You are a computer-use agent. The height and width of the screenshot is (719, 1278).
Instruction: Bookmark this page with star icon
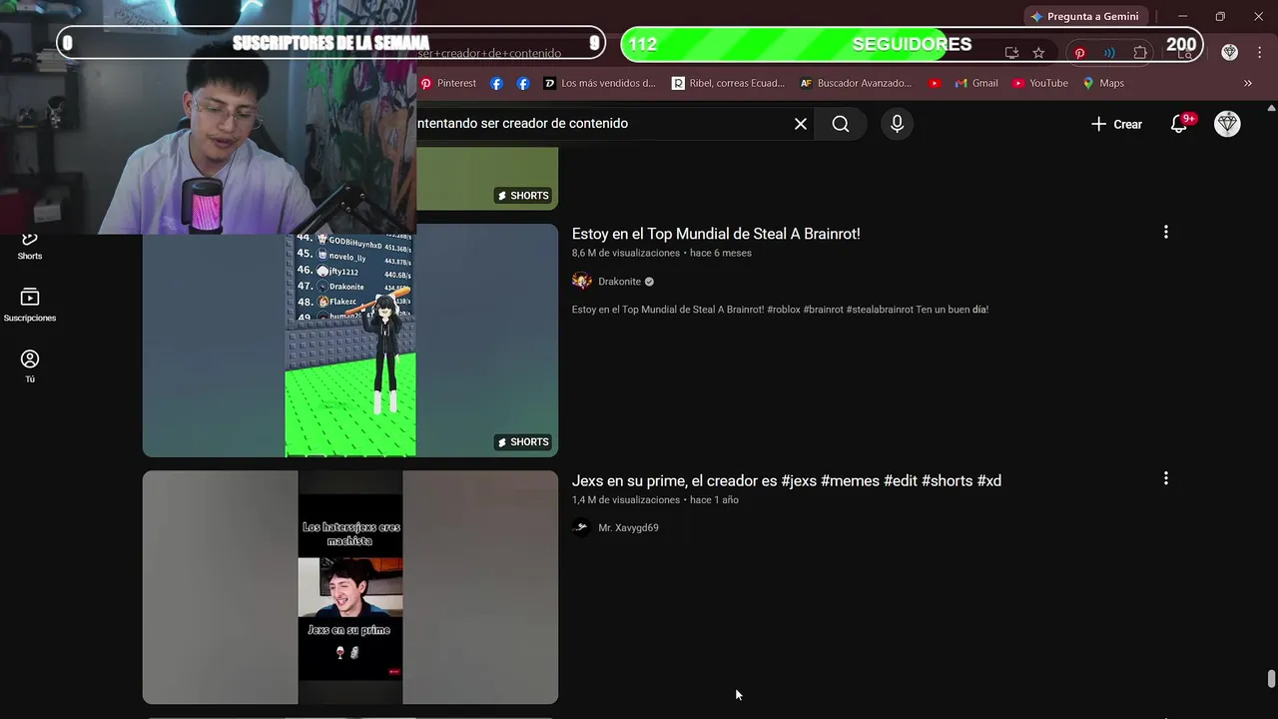pyautogui.click(x=1038, y=53)
